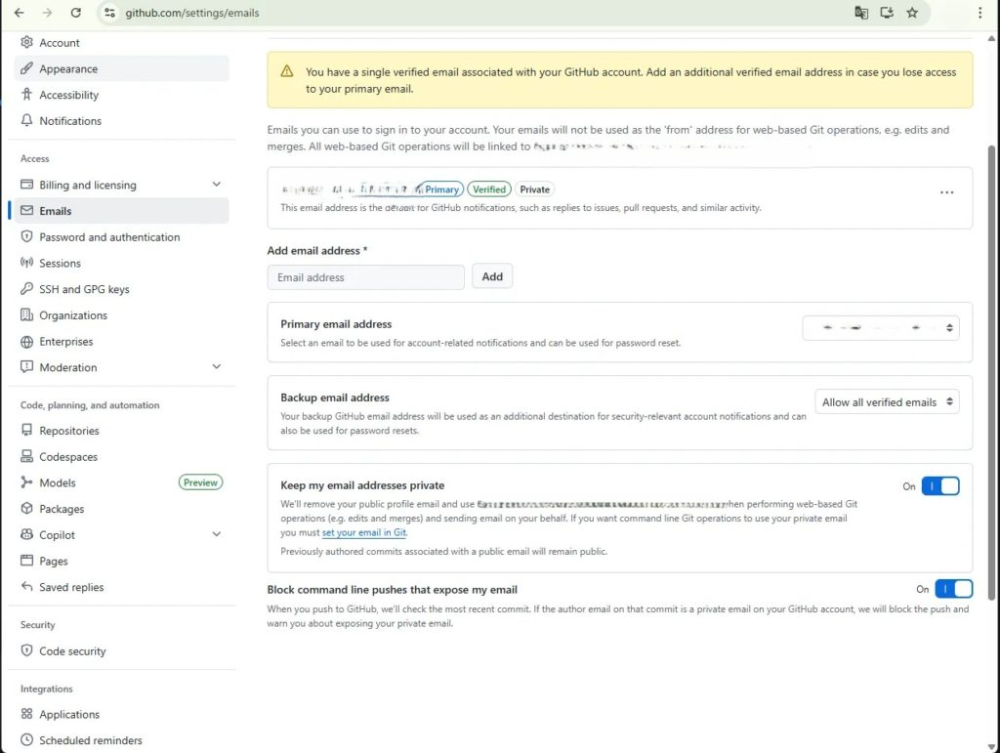Click the browser reload icon

tap(75, 13)
